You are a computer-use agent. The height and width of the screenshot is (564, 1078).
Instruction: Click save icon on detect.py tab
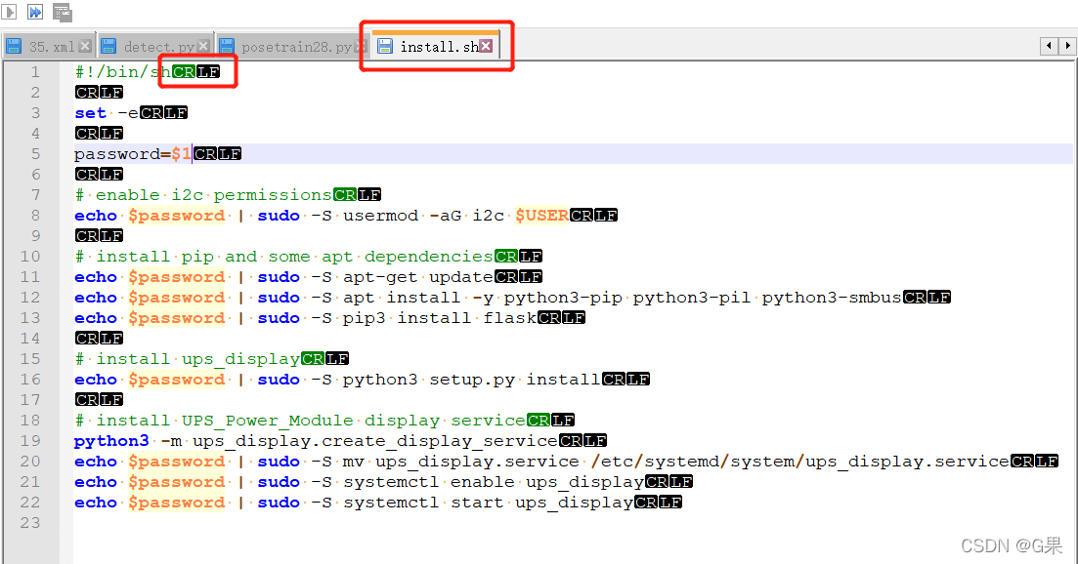(108, 47)
